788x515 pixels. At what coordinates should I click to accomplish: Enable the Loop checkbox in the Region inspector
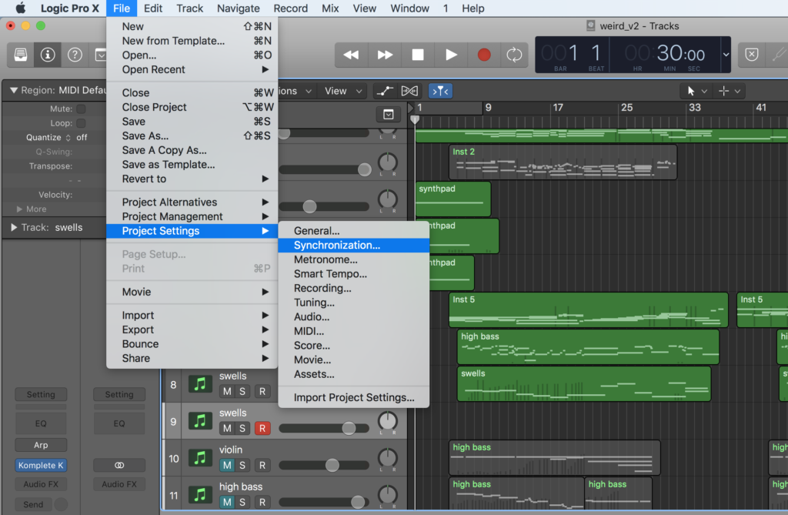81,123
